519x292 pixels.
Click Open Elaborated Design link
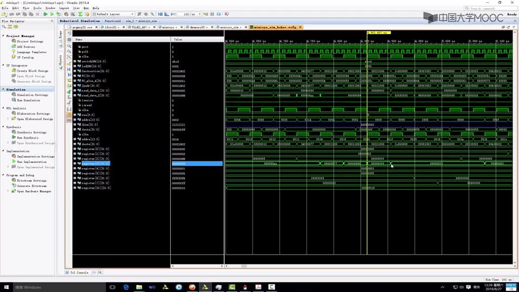click(35, 119)
